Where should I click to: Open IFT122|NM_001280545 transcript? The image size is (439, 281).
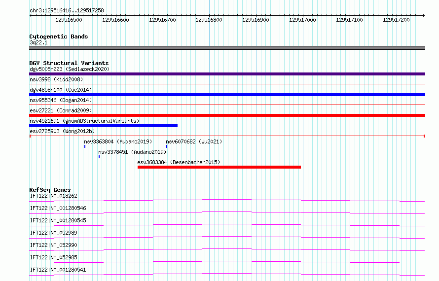(x=58, y=220)
